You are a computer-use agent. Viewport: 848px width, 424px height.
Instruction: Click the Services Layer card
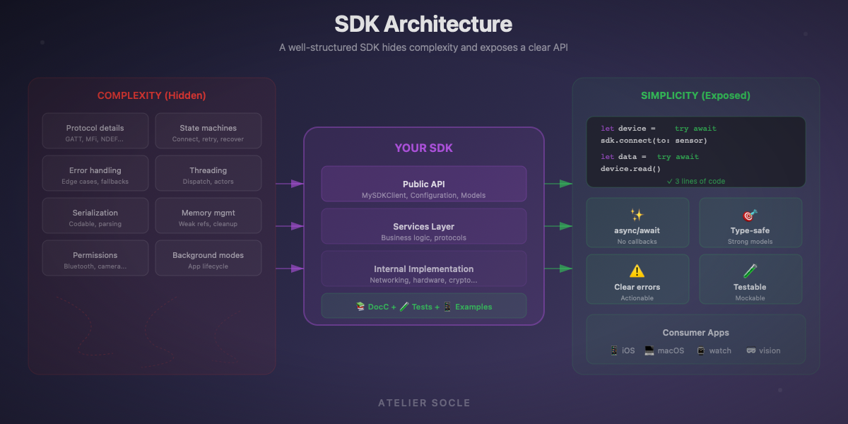pos(424,226)
